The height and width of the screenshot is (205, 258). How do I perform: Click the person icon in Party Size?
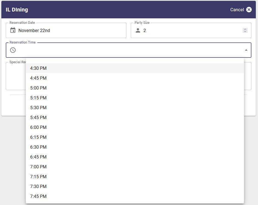tap(138, 30)
